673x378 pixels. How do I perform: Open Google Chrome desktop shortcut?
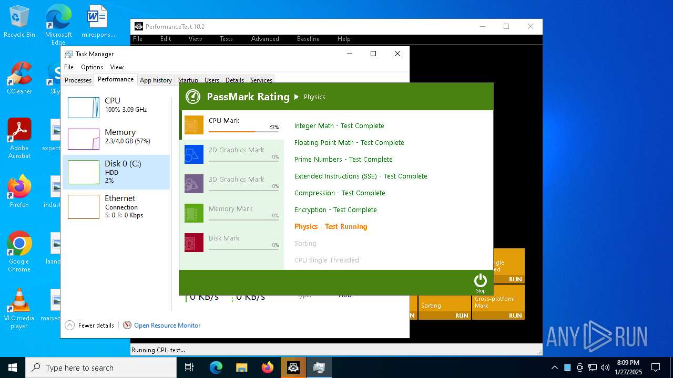pos(19,252)
